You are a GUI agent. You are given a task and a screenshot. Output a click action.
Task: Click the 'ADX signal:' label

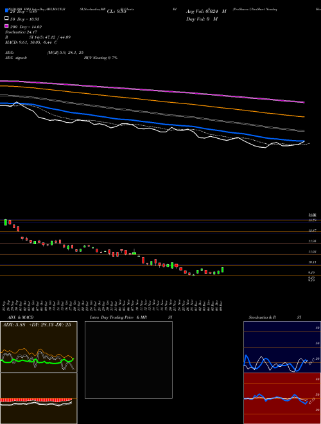16,58
